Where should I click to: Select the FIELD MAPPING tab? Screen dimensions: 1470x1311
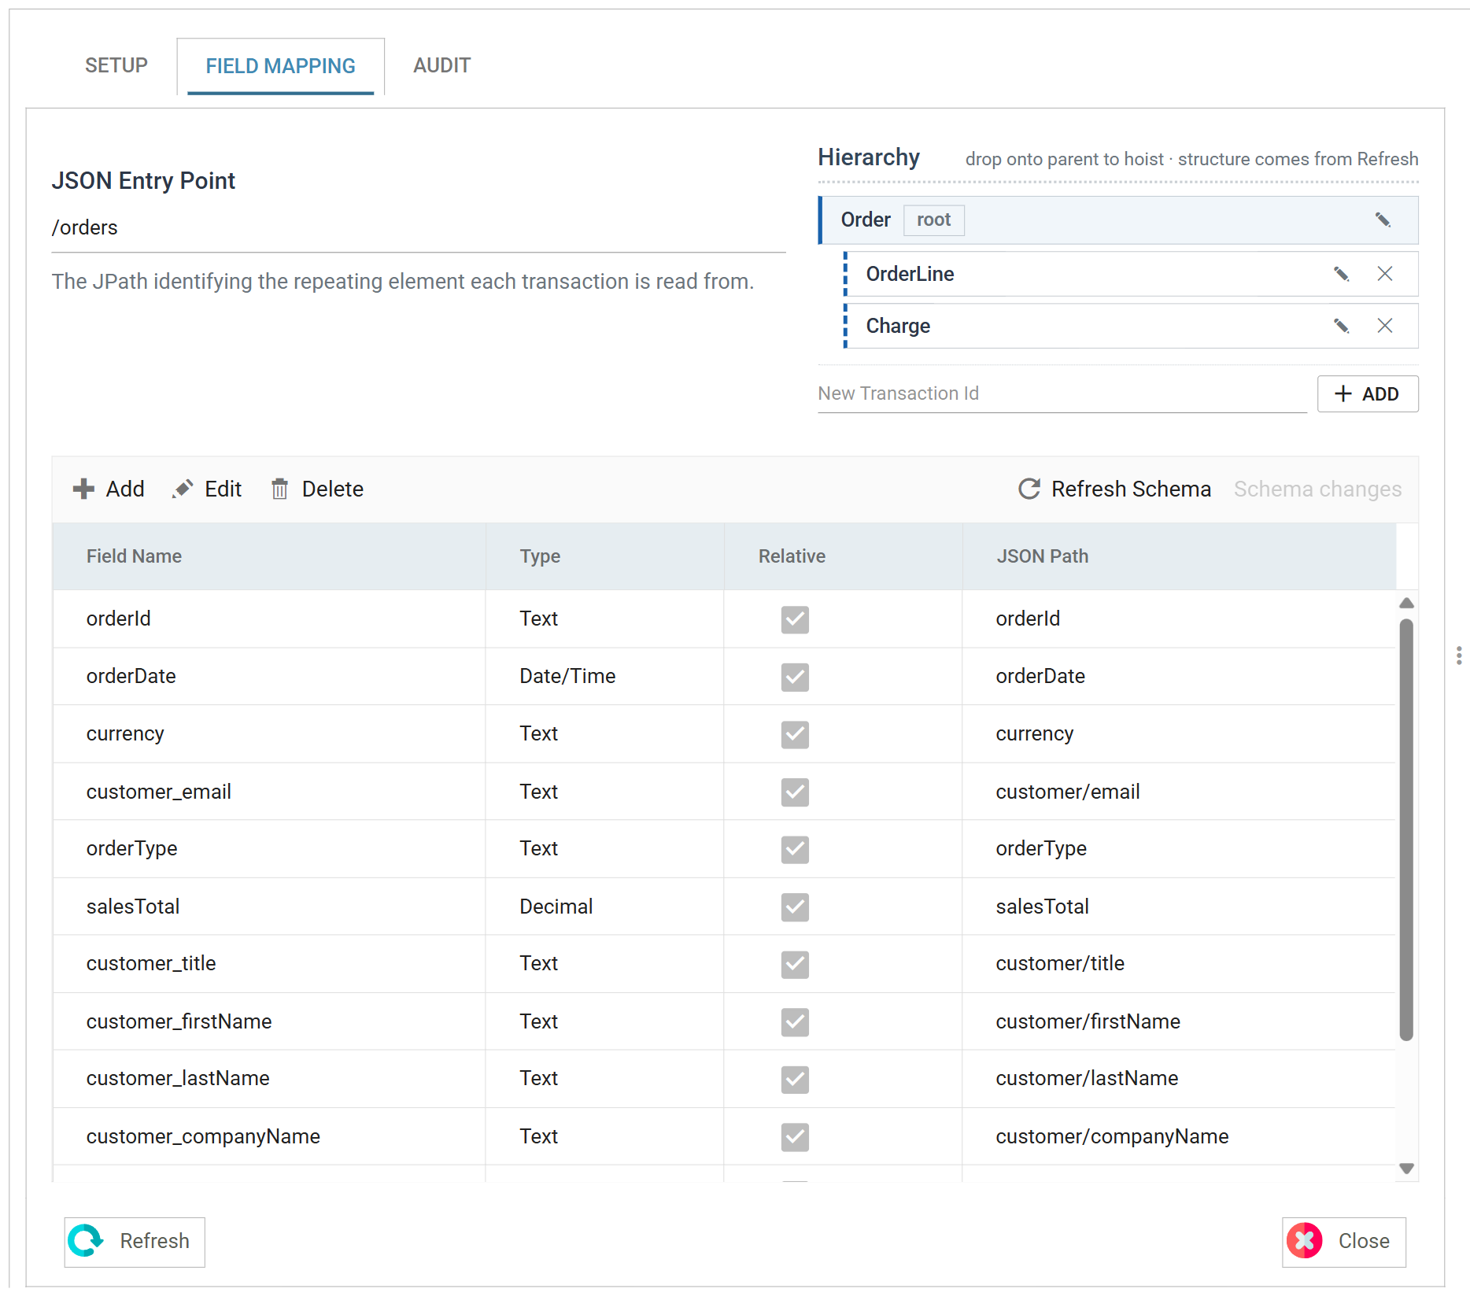tap(280, 66)
